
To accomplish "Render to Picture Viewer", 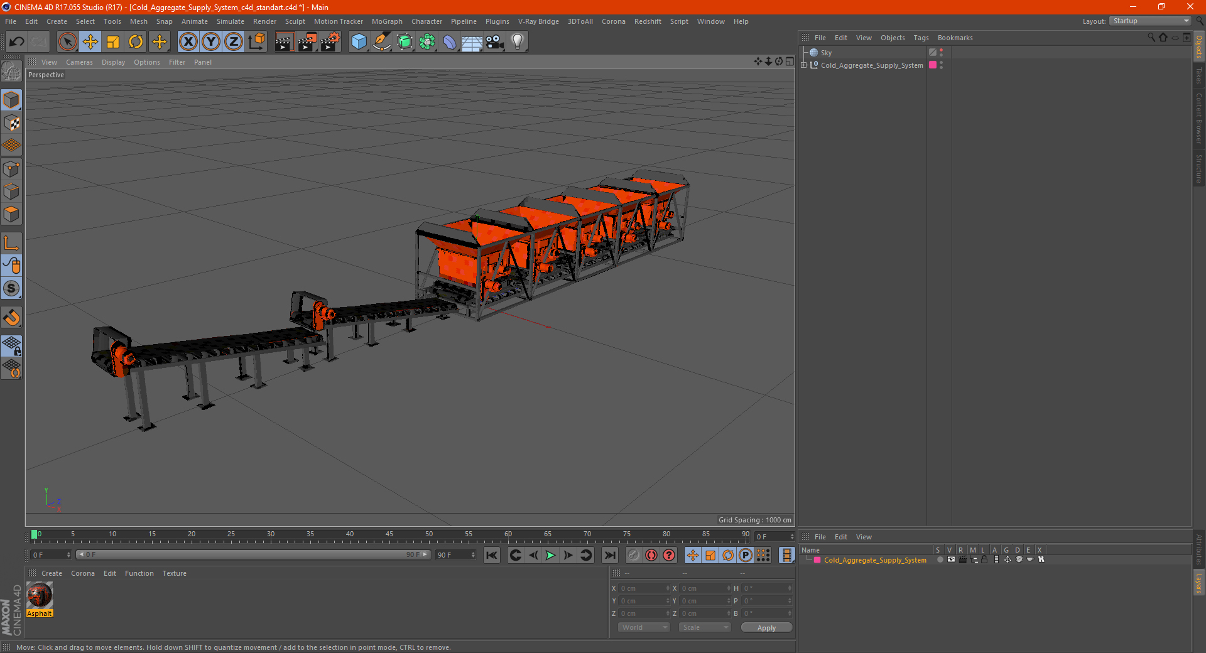I will click(307, 42).
